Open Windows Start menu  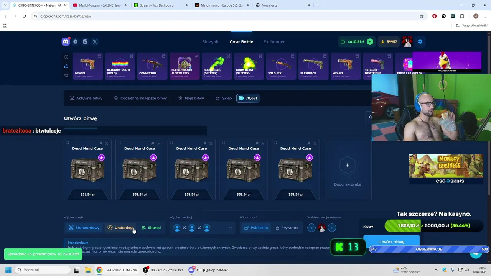(8, 270)
